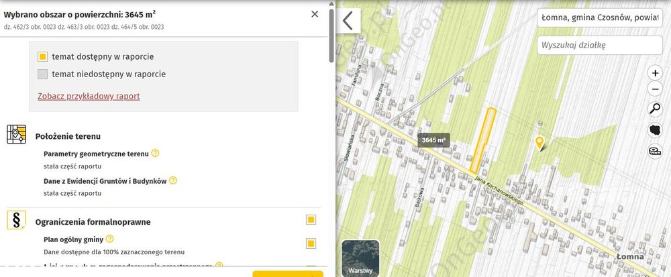The image size is (671, 277).
Task: Click the Familijna street label
Action: pos(357,75)
